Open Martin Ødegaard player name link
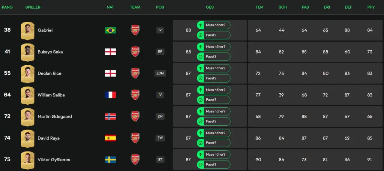The width and height of the screenshot is (384, 171). (x=54, y=117)
